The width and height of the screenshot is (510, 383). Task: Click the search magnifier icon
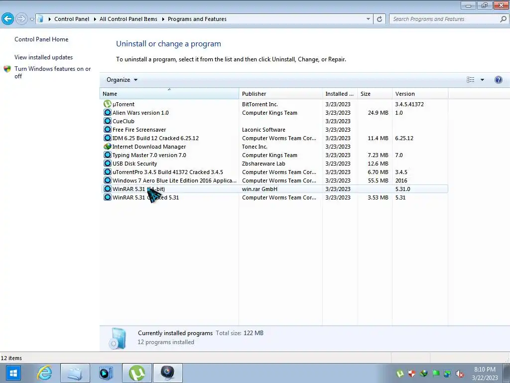503,19
